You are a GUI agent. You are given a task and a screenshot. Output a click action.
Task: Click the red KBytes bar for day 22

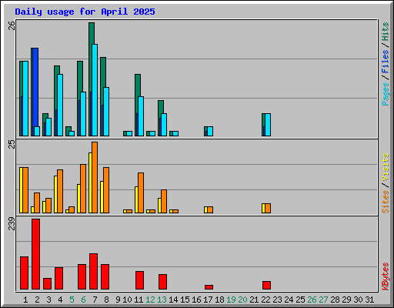266,285
